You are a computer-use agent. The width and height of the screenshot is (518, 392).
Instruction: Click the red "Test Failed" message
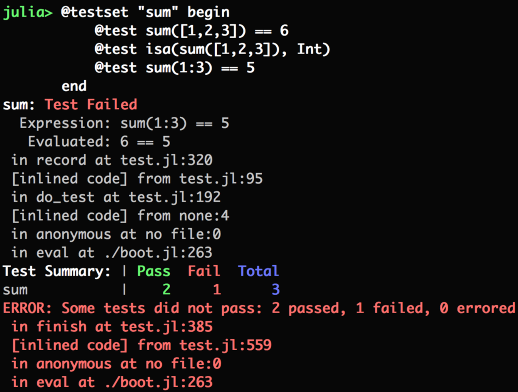coord(91,105)
